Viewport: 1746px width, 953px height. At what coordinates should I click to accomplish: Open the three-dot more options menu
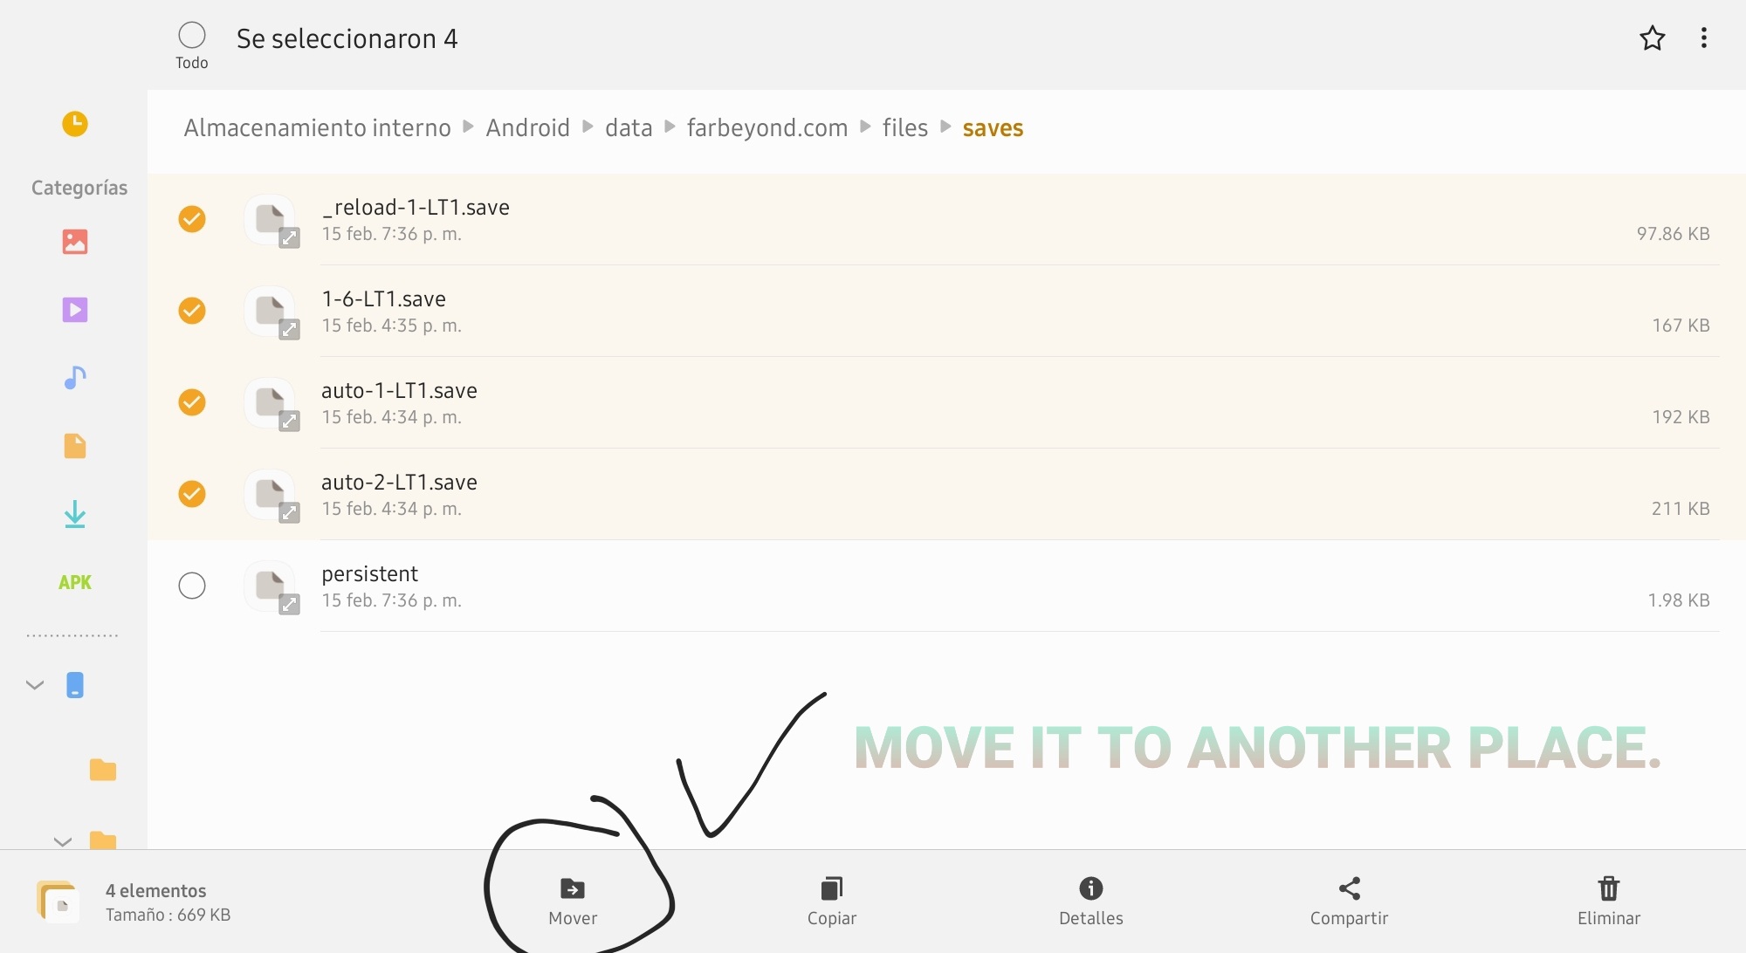pos(1703,38)
